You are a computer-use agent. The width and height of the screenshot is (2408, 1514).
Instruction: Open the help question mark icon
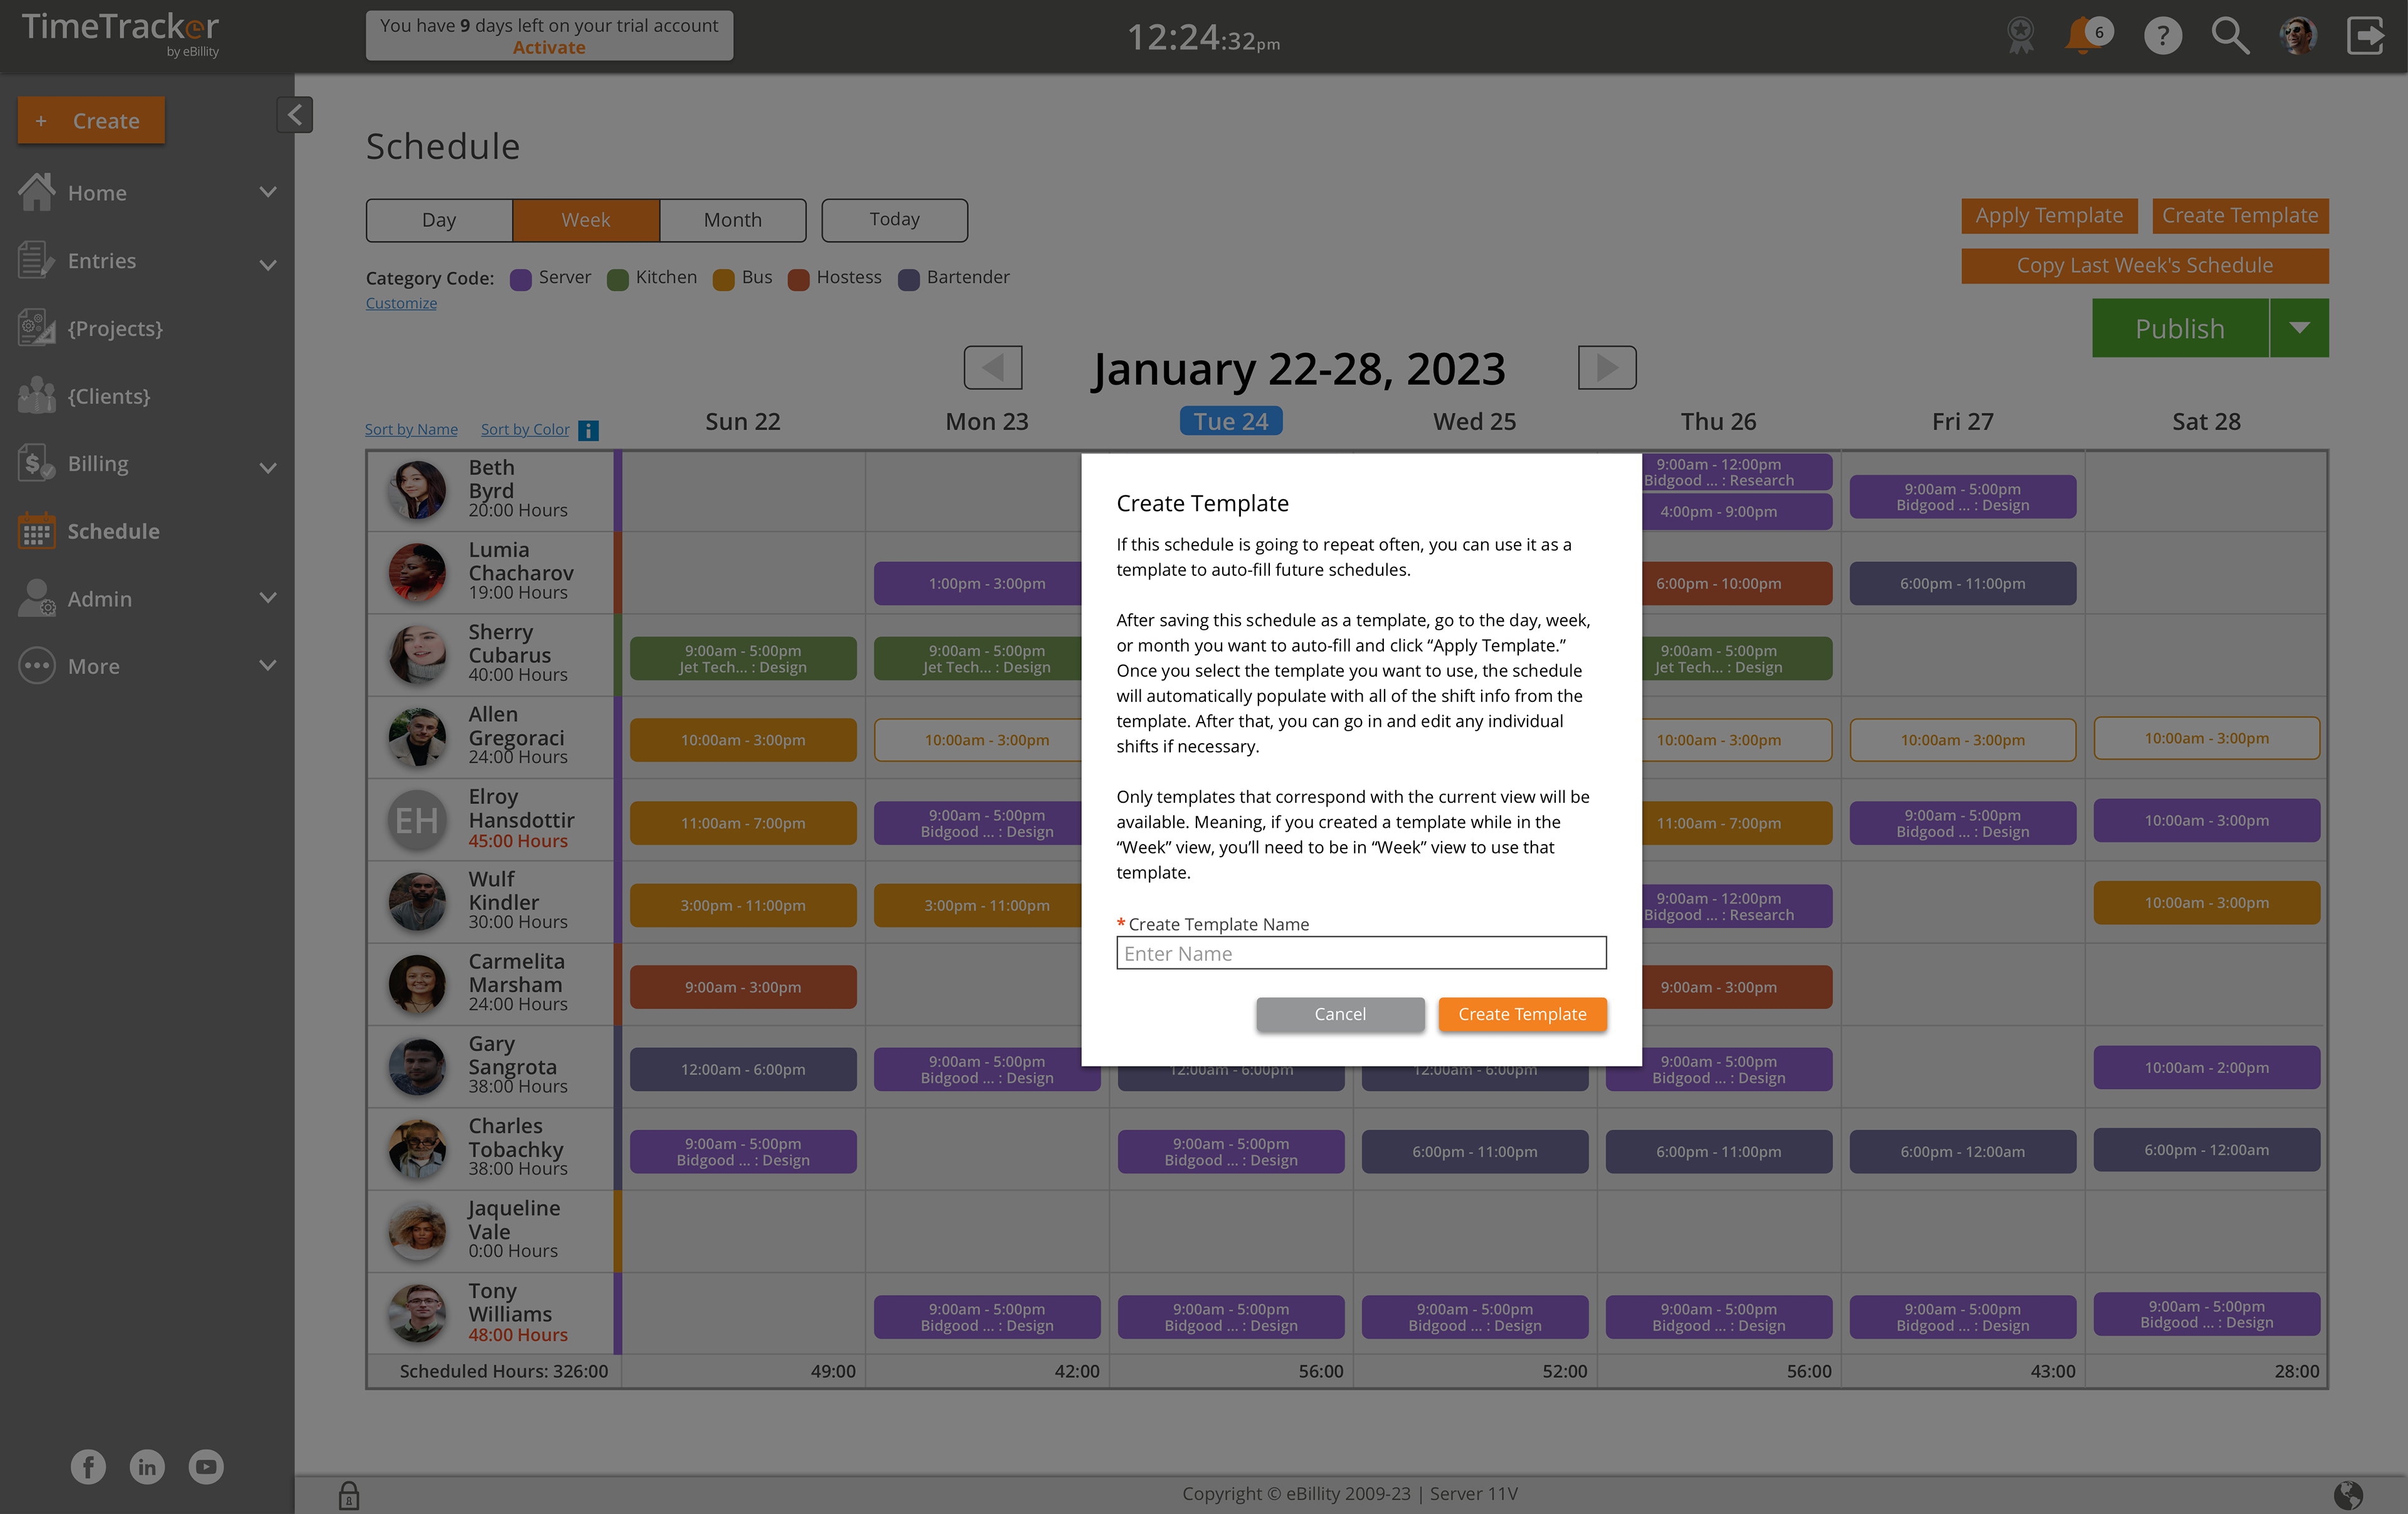tap(2162, 36)
